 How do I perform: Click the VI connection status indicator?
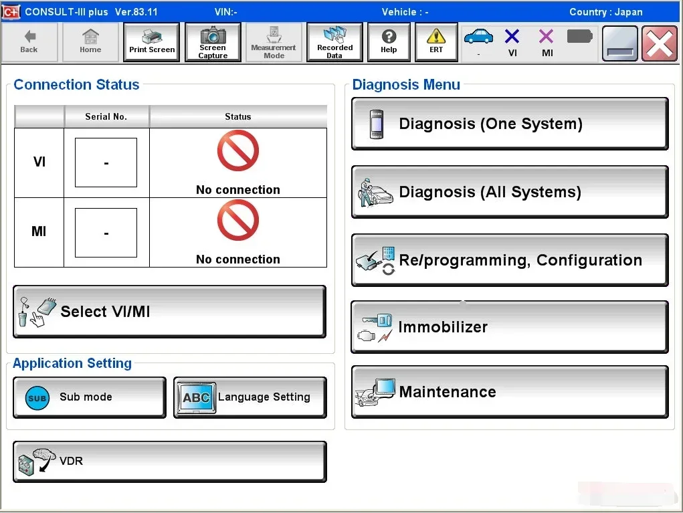click(512, 43)
